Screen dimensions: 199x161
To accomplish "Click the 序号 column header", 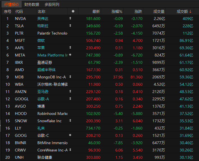I will pyautogui.click(x=8, y=12).
